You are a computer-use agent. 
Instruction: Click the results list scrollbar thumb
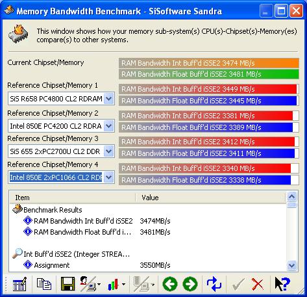tap(292, 205)
